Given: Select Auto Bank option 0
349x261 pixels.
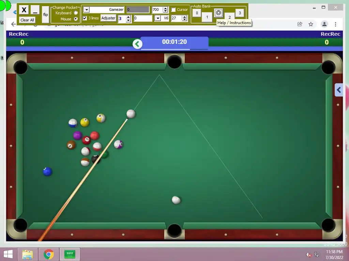Looking at the screenshot, I should 197,13.
